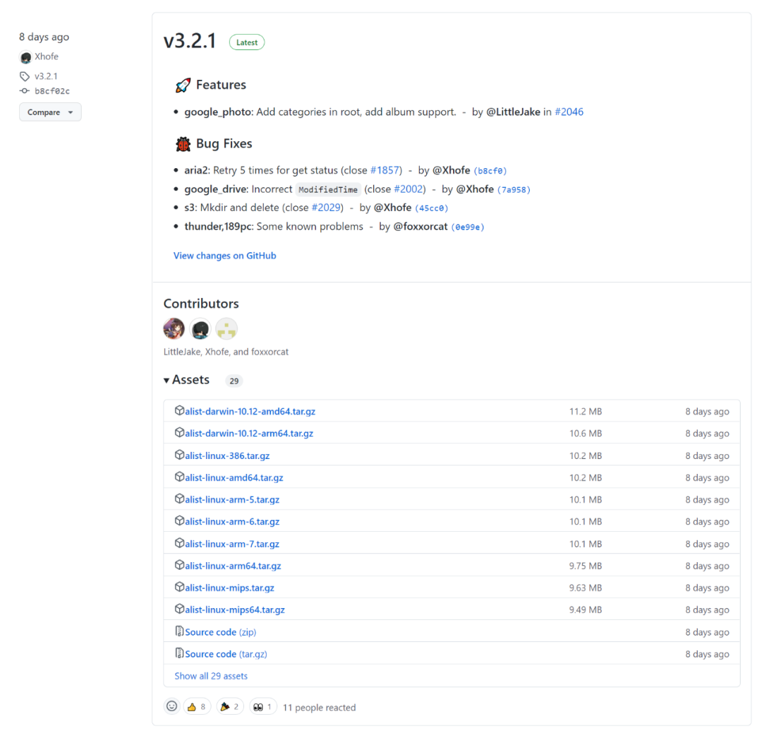Download alist-linux-mips.tar.gz
The height and width of the screenshot is (738, 762).
[x=230, y=588]
